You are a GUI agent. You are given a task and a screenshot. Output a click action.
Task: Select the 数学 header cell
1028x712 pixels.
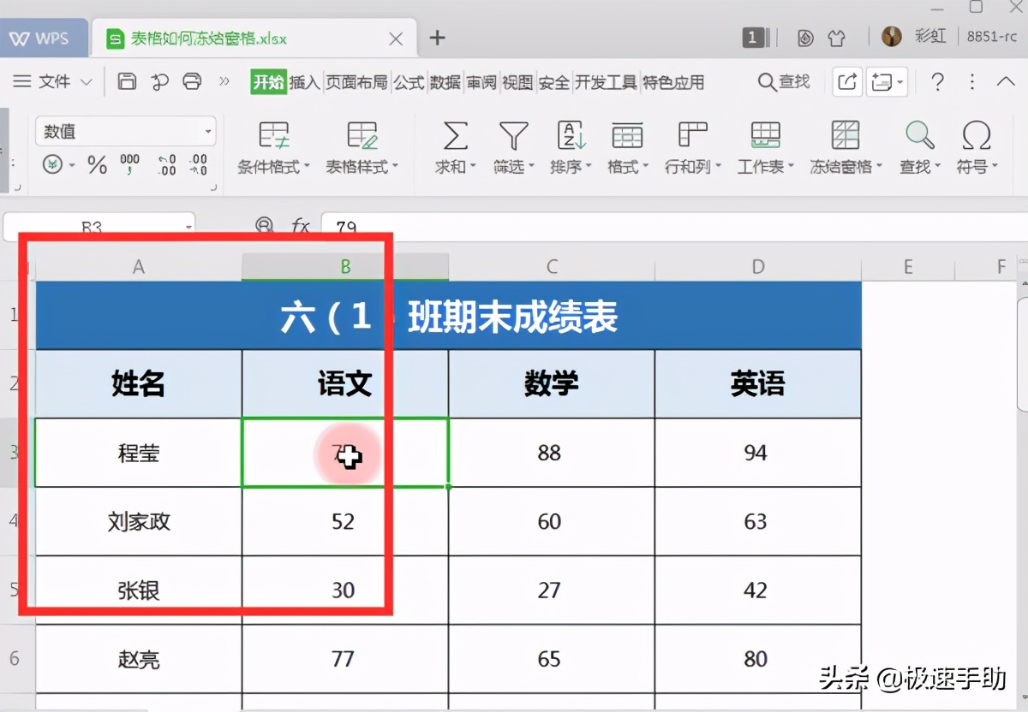click(552, 384)
